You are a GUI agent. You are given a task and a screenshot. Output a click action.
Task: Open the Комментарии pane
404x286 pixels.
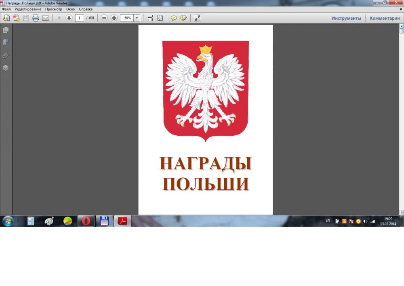385,18
